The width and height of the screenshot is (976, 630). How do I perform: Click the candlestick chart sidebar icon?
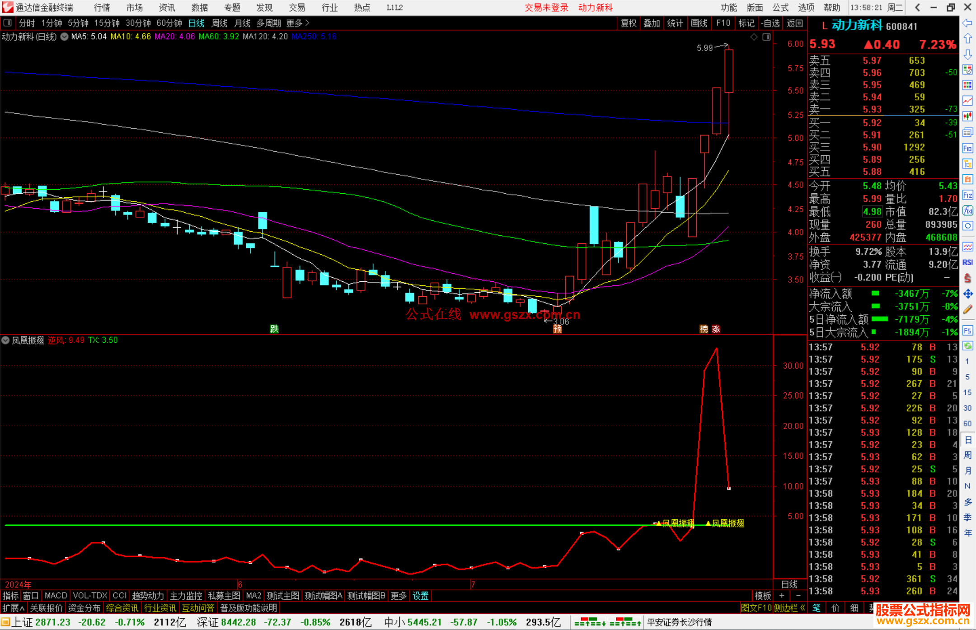point(967,116)
